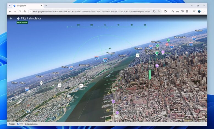Click the airplane Flight simulator icon
214x129 pixels.
coord(18,18)
